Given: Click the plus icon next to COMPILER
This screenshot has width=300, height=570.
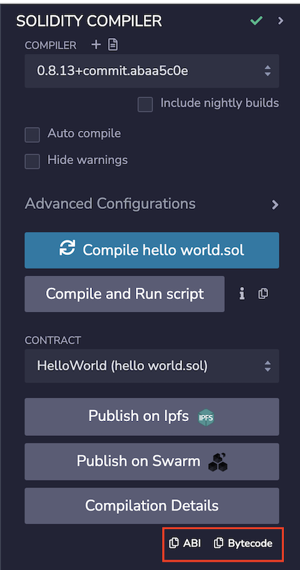Looking at the screenshot, I should point(96,45).
